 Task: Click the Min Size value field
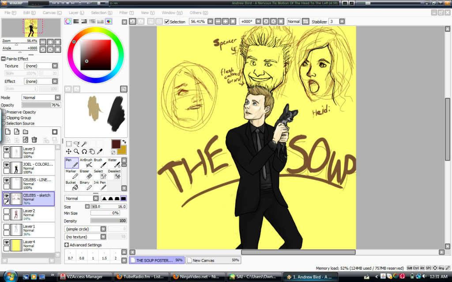point(105,213)
